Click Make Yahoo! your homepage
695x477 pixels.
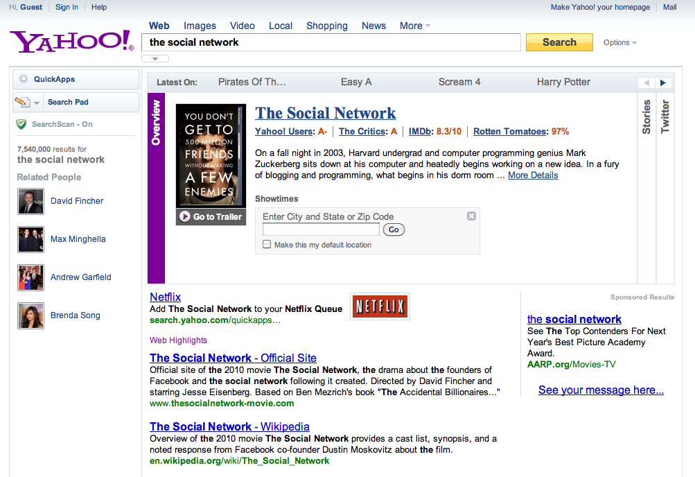[600, 7]
